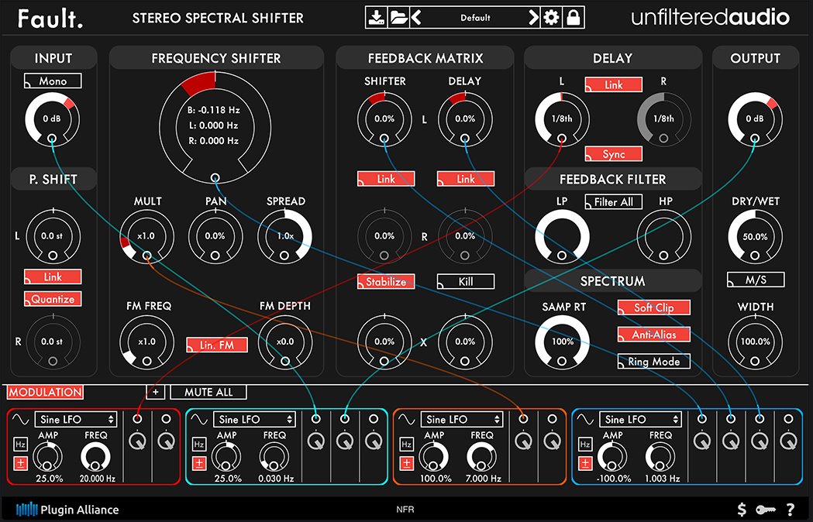Click the Input gain knob showing 0 dB
The image size is (813, 522).
[52, 119]
